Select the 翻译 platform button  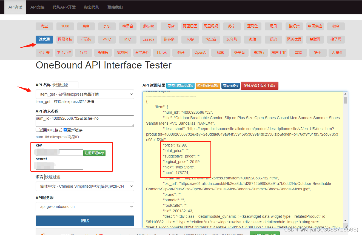coord(181,53)
